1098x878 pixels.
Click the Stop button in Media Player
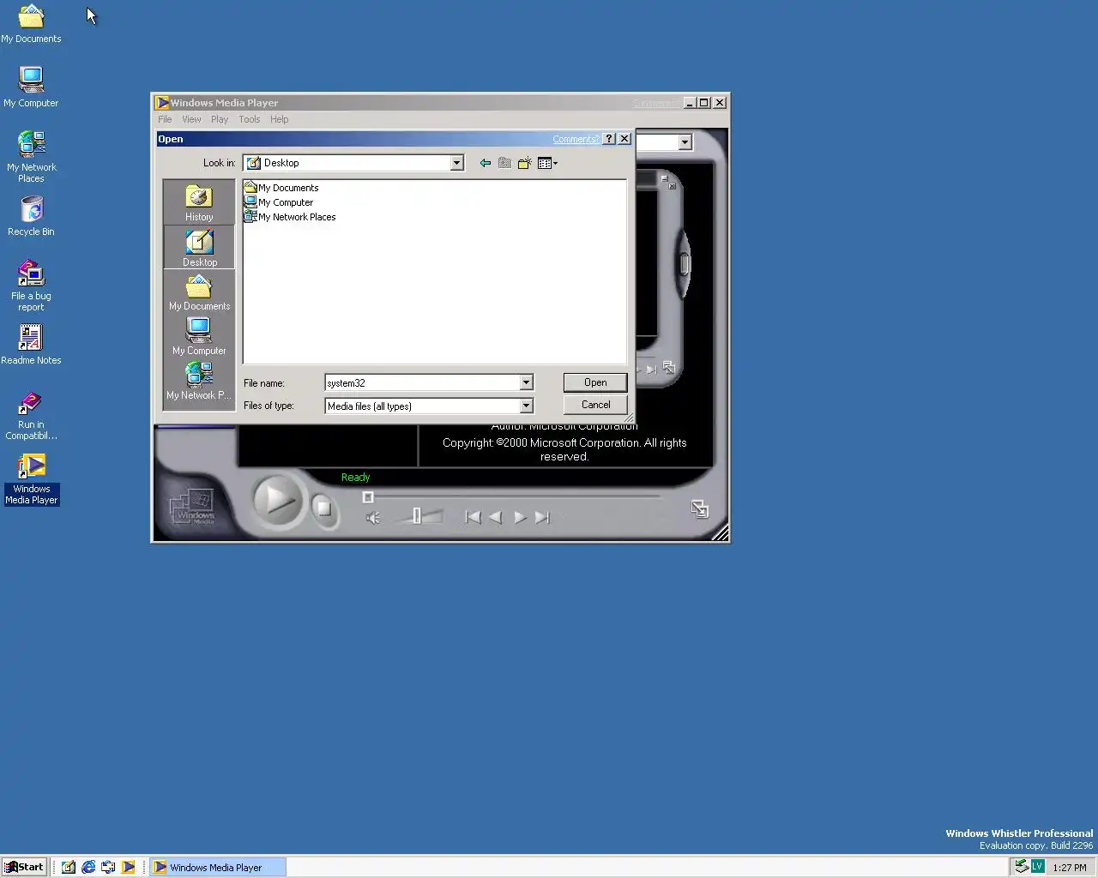tap(323, 508)
